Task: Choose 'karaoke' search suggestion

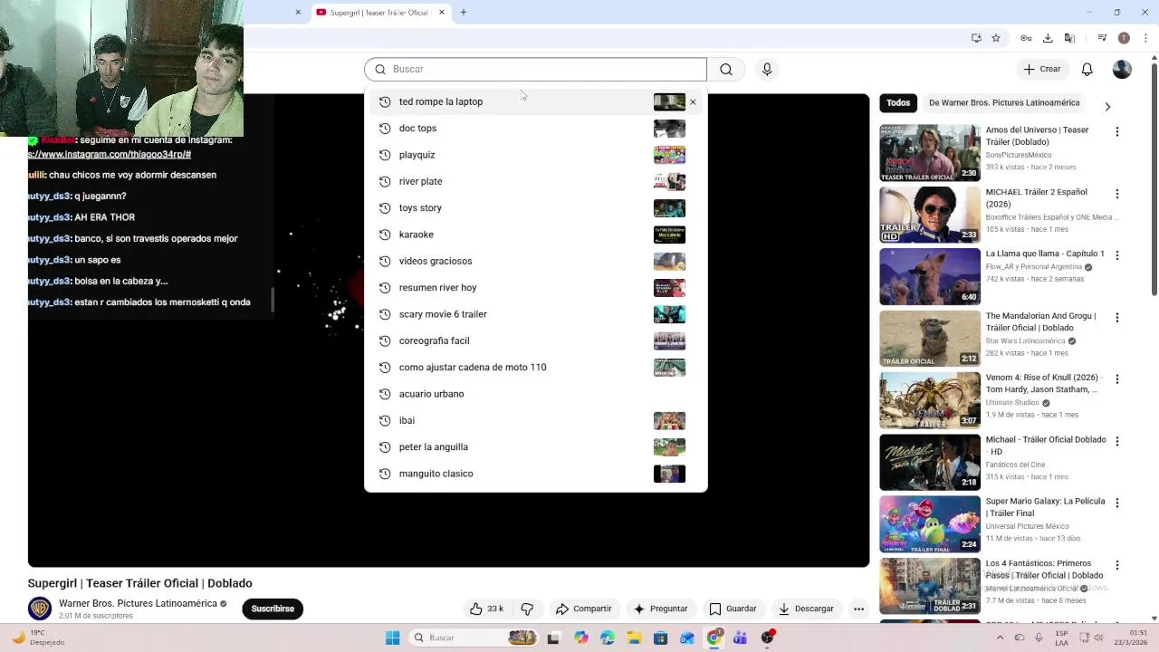Action: tap(536, 235)
